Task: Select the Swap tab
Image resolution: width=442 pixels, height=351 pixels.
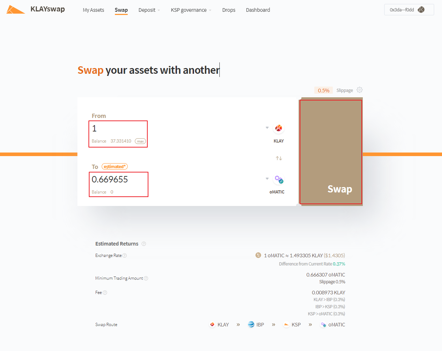Action: click(x=121, y=10)
